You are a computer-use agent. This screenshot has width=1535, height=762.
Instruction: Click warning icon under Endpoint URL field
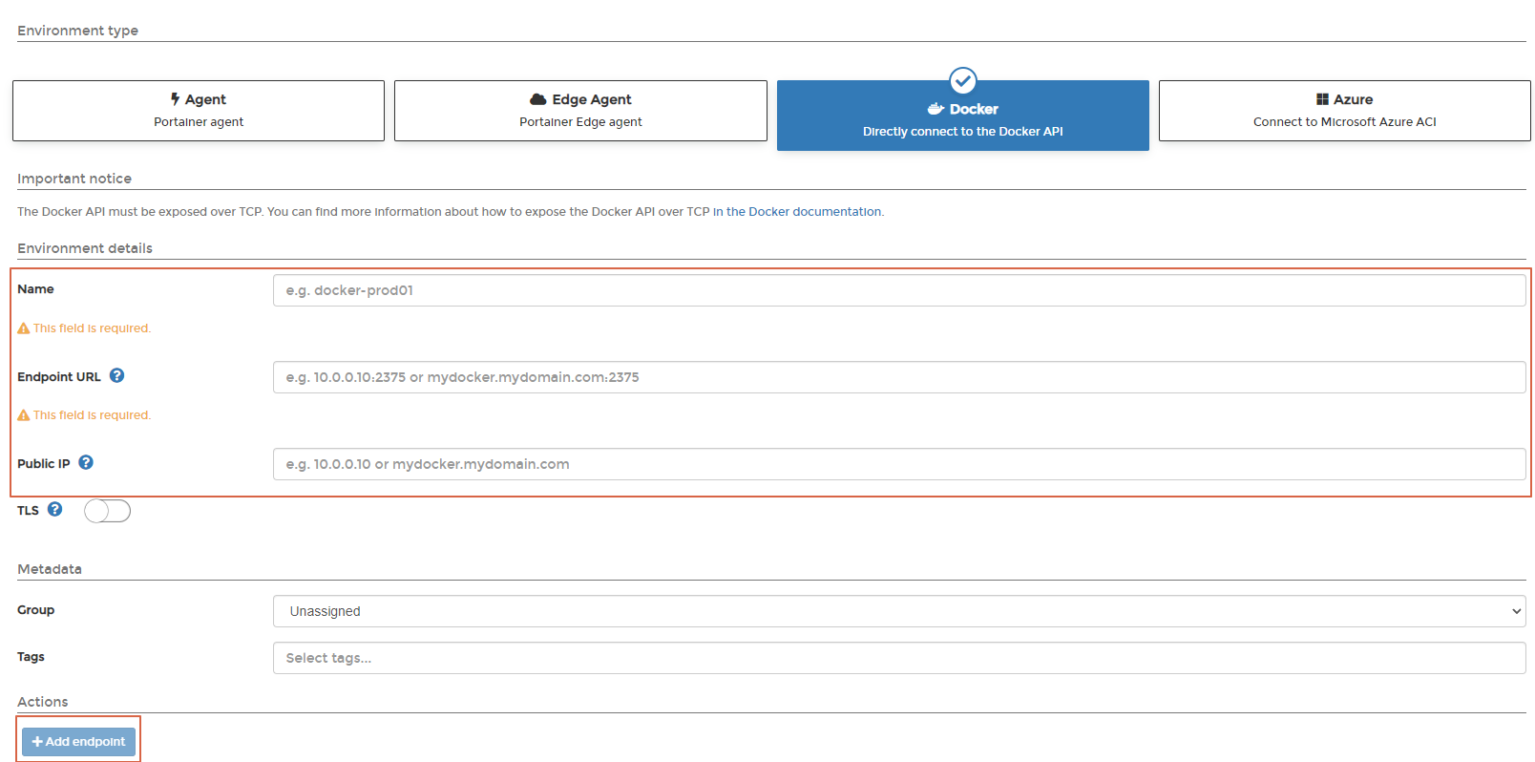pos(24,415)
